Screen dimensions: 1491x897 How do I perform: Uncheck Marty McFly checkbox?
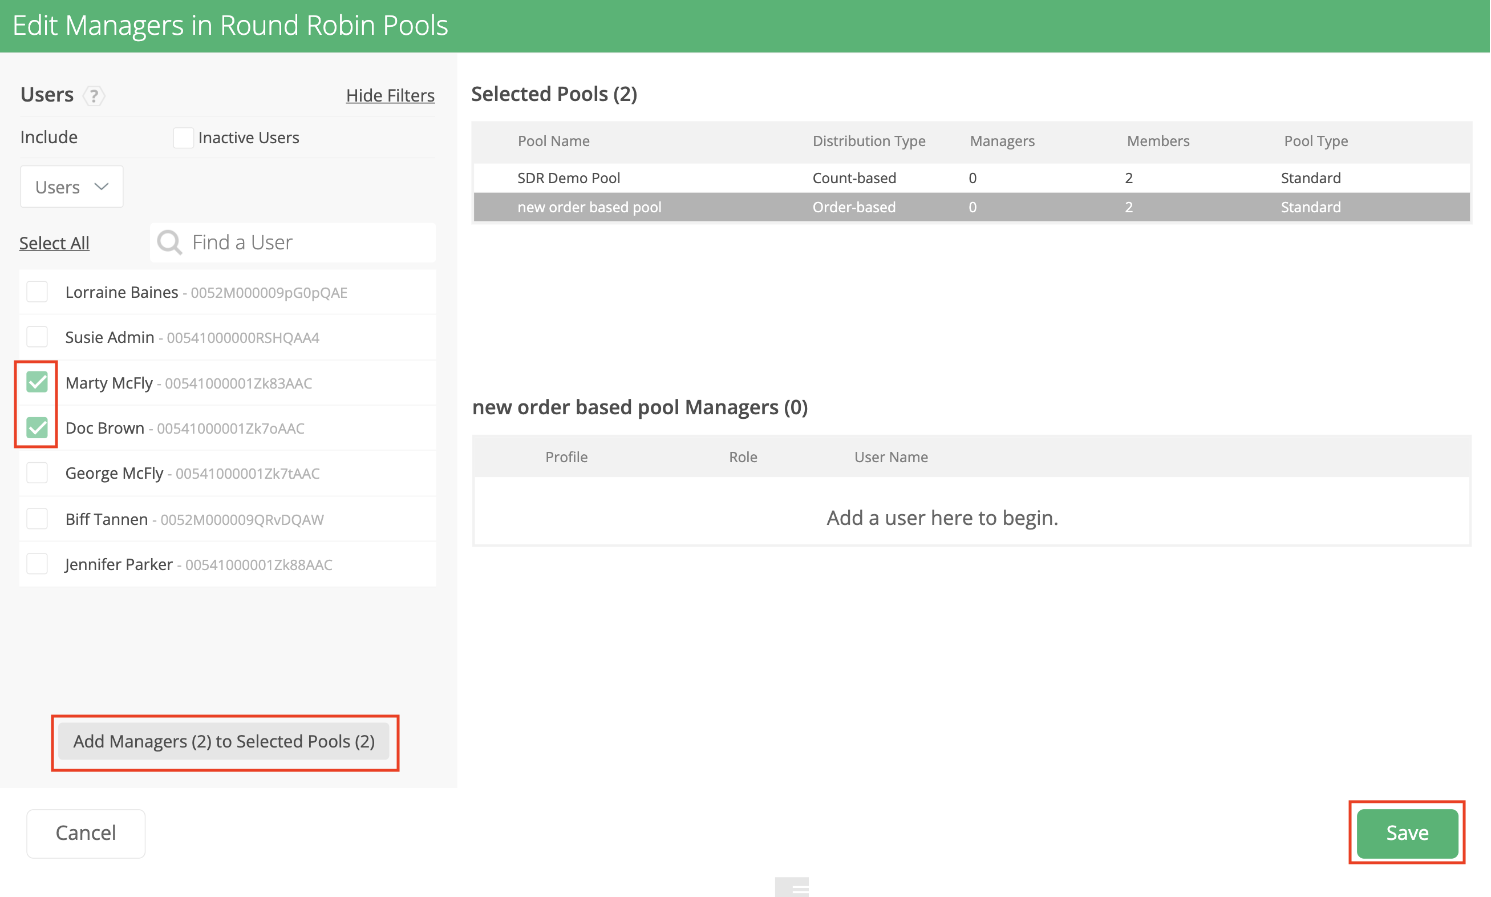click(x=38, y=382)
